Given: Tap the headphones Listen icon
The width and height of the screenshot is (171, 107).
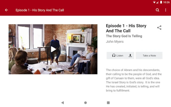Looking at the screenshot, I should (114, 55).
